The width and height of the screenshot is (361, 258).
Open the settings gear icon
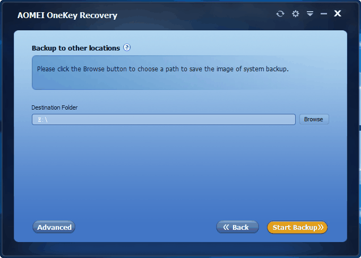[295, 14]
